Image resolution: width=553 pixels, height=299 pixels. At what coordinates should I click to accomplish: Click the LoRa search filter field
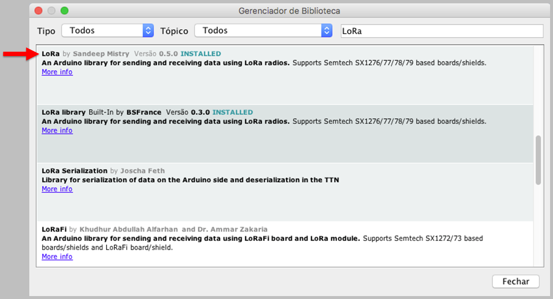click(x=442, y=31)
